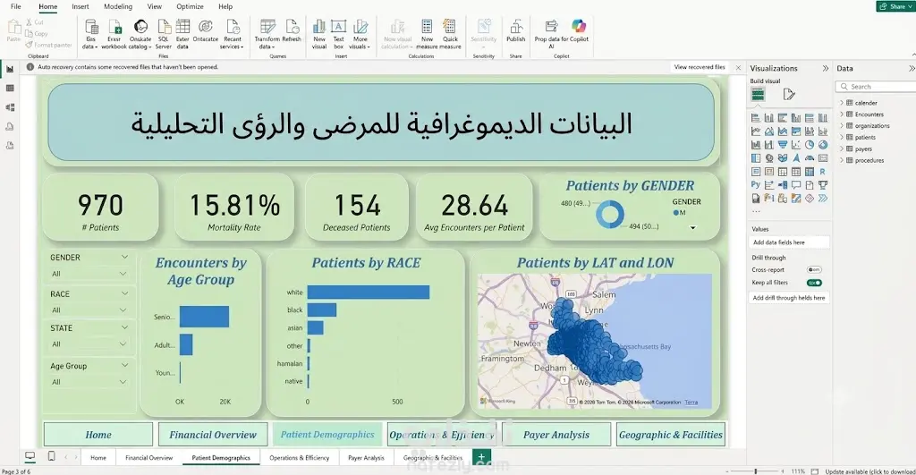Switch to Table view in left sidebar
The height and width of the screenshot is (475, 916).
10,89
